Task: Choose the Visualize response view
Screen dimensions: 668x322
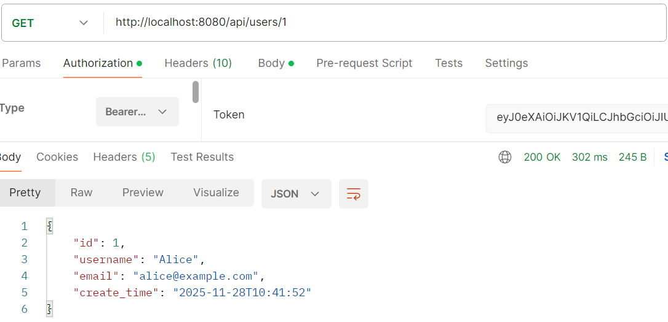Action: (216, 193)
